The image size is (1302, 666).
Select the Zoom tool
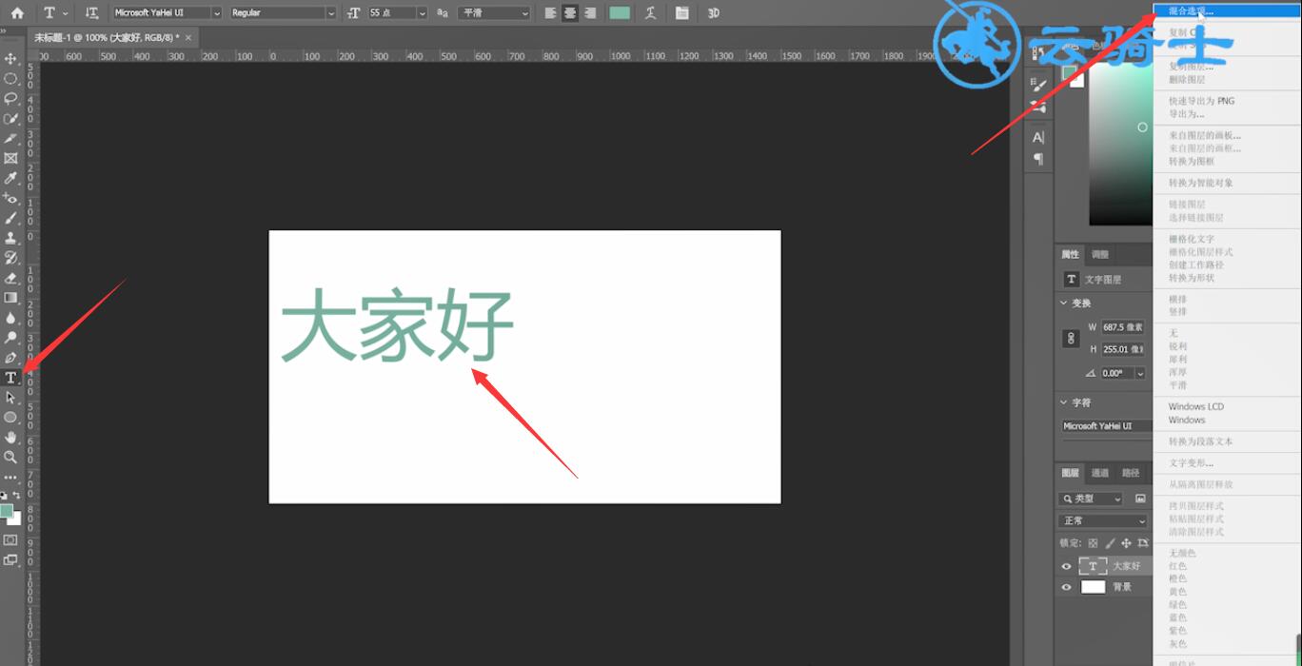coord(11,458)
